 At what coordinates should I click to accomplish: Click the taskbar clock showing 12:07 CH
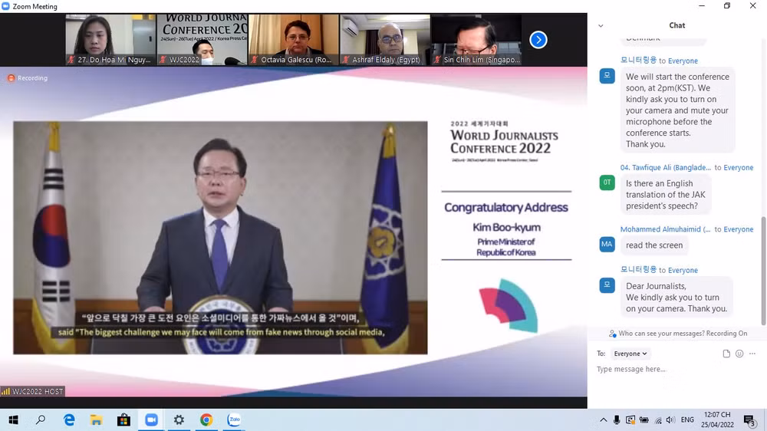[718, 419]
